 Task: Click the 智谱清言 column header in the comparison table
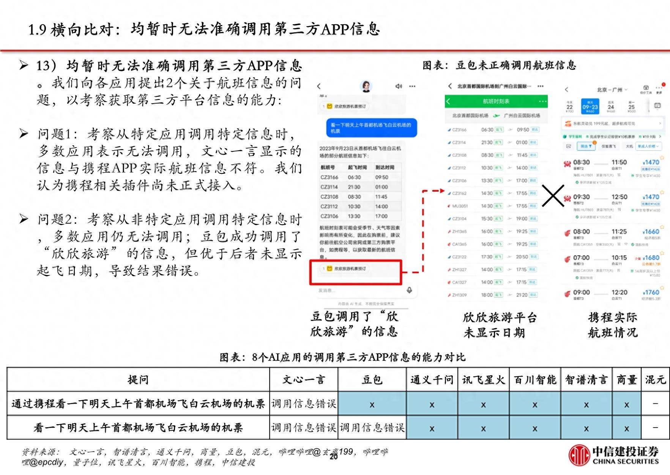586,380
